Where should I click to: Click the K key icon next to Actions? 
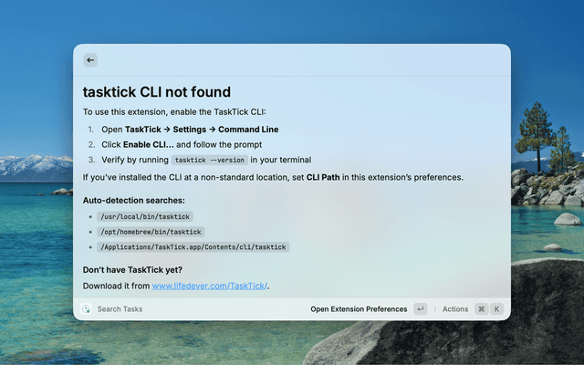coord(496,308)
